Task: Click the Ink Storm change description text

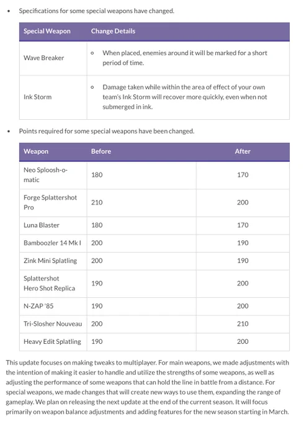Action: pos(184,97)
